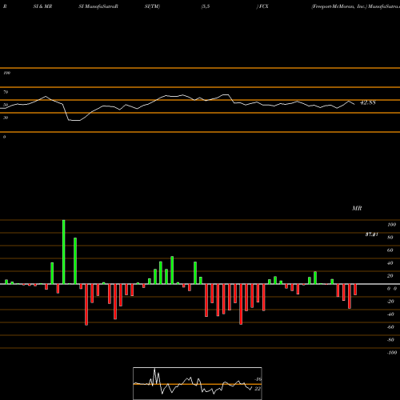Image resolution: width=400 pixels, height=400 pixels.
Task: Click the 100 label on the RSI axis
Action: (x=6, y=73)
